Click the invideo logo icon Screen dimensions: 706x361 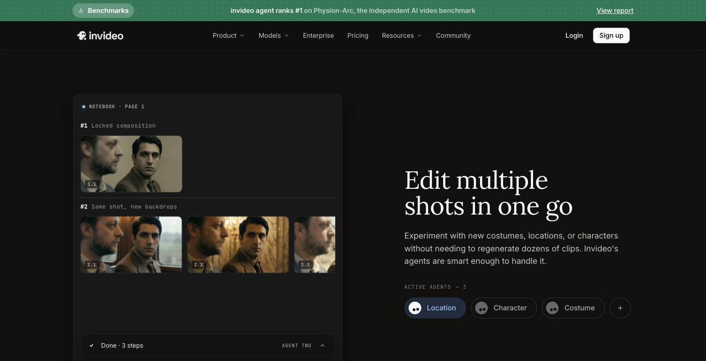point(82,36)
